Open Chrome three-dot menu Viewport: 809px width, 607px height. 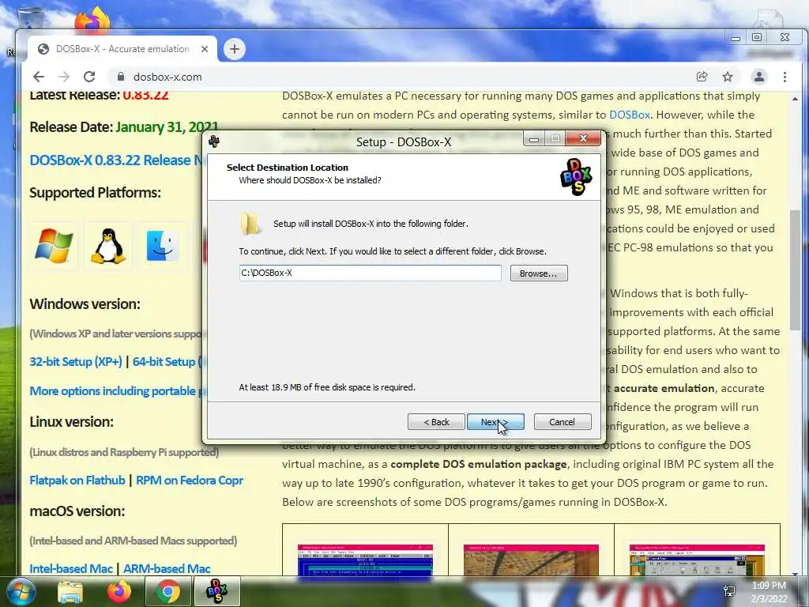[785, 77]
